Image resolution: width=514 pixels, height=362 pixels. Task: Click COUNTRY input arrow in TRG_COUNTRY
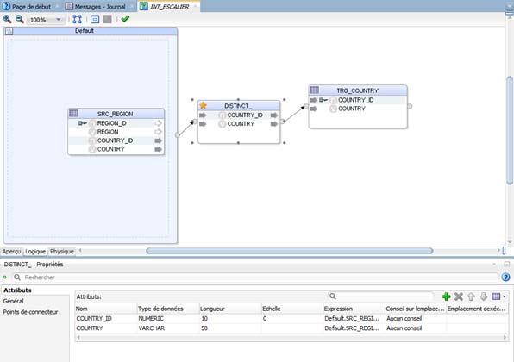tap(313, 109)
